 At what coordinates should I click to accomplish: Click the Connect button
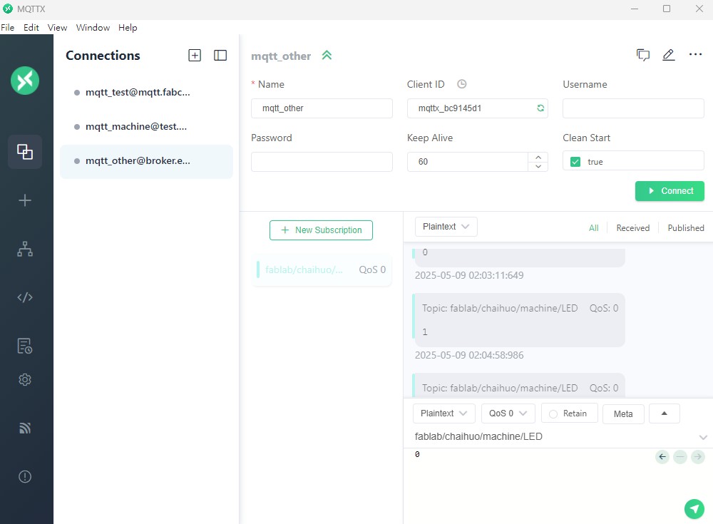click(670, 191)
